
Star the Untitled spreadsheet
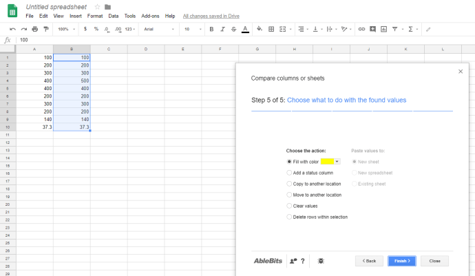pyautogui.click(x=97, y=6)
